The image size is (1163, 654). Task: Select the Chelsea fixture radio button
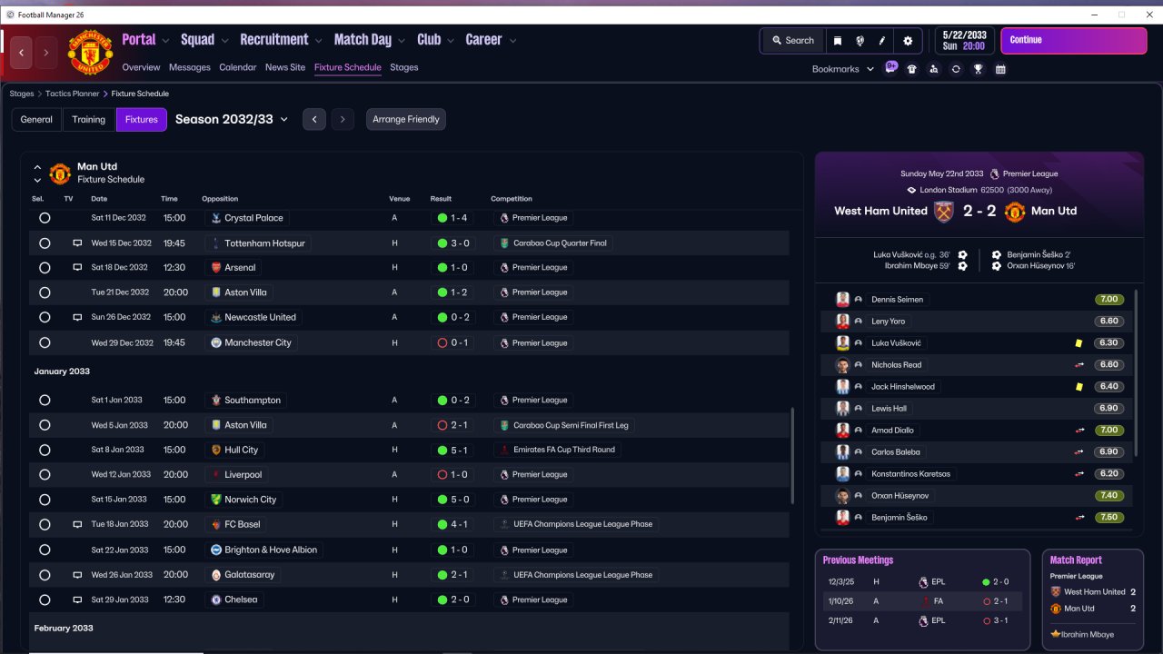click(45, 599)
